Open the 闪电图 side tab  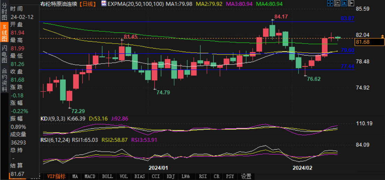pyautogui.click(x=4, y=54)
